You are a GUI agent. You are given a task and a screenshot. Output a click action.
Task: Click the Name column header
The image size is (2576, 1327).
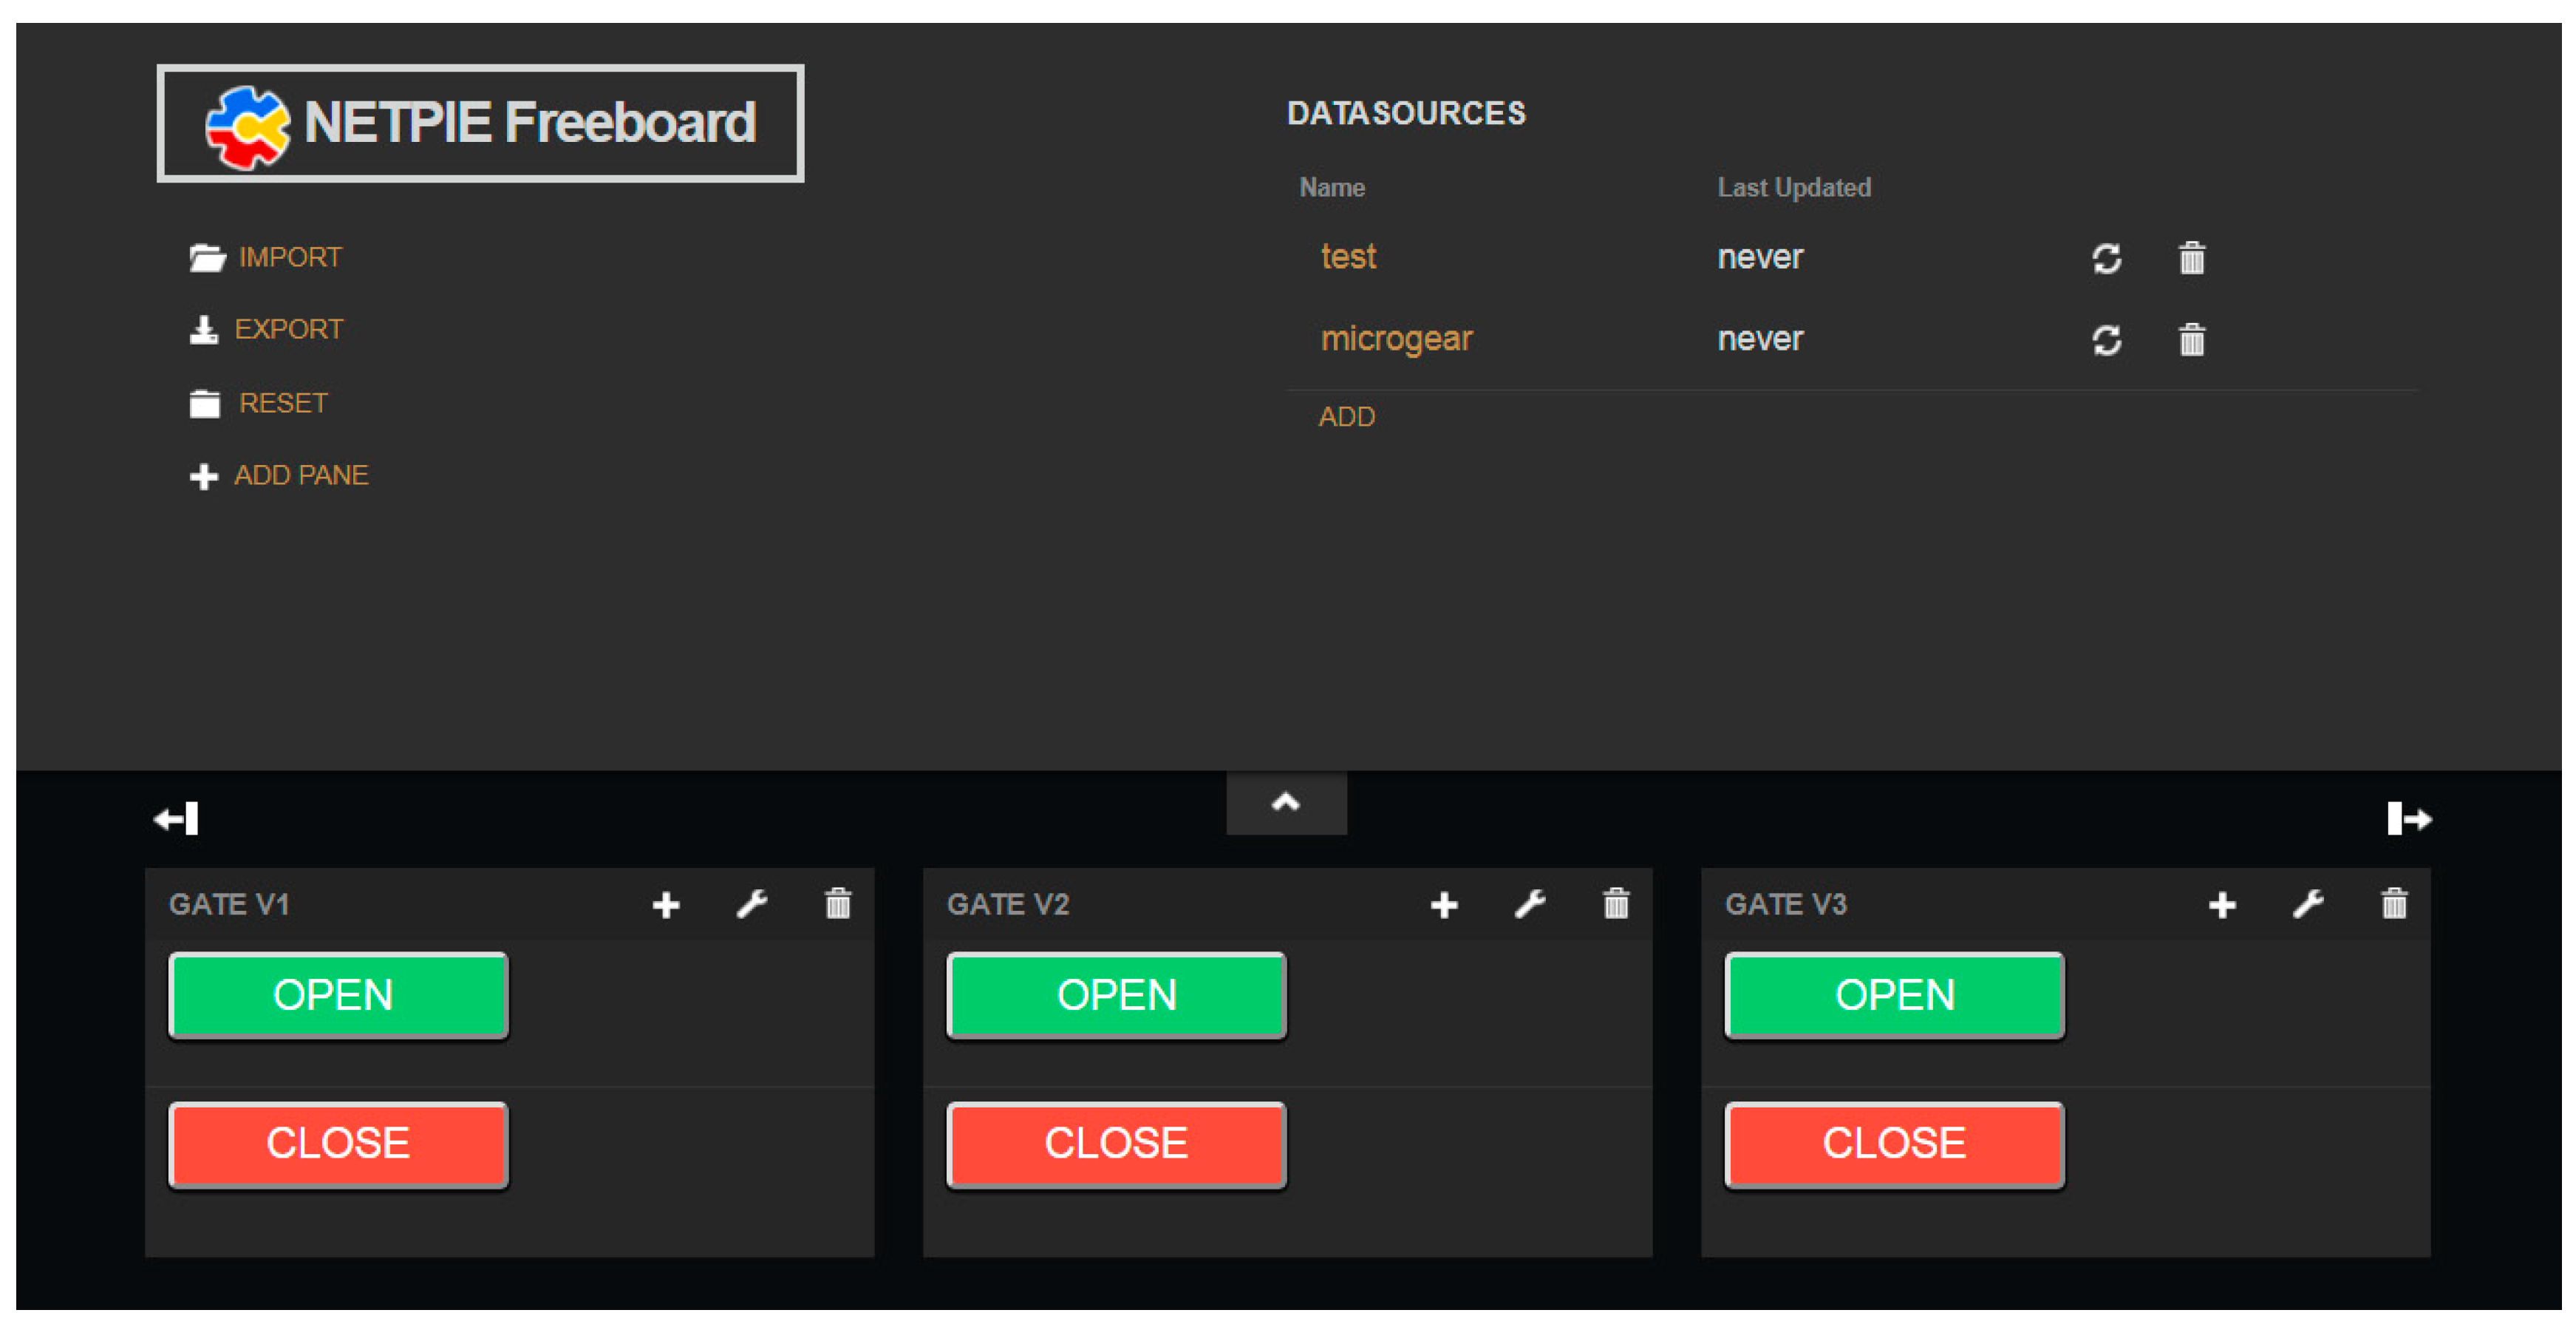(x=1332, y=188)
